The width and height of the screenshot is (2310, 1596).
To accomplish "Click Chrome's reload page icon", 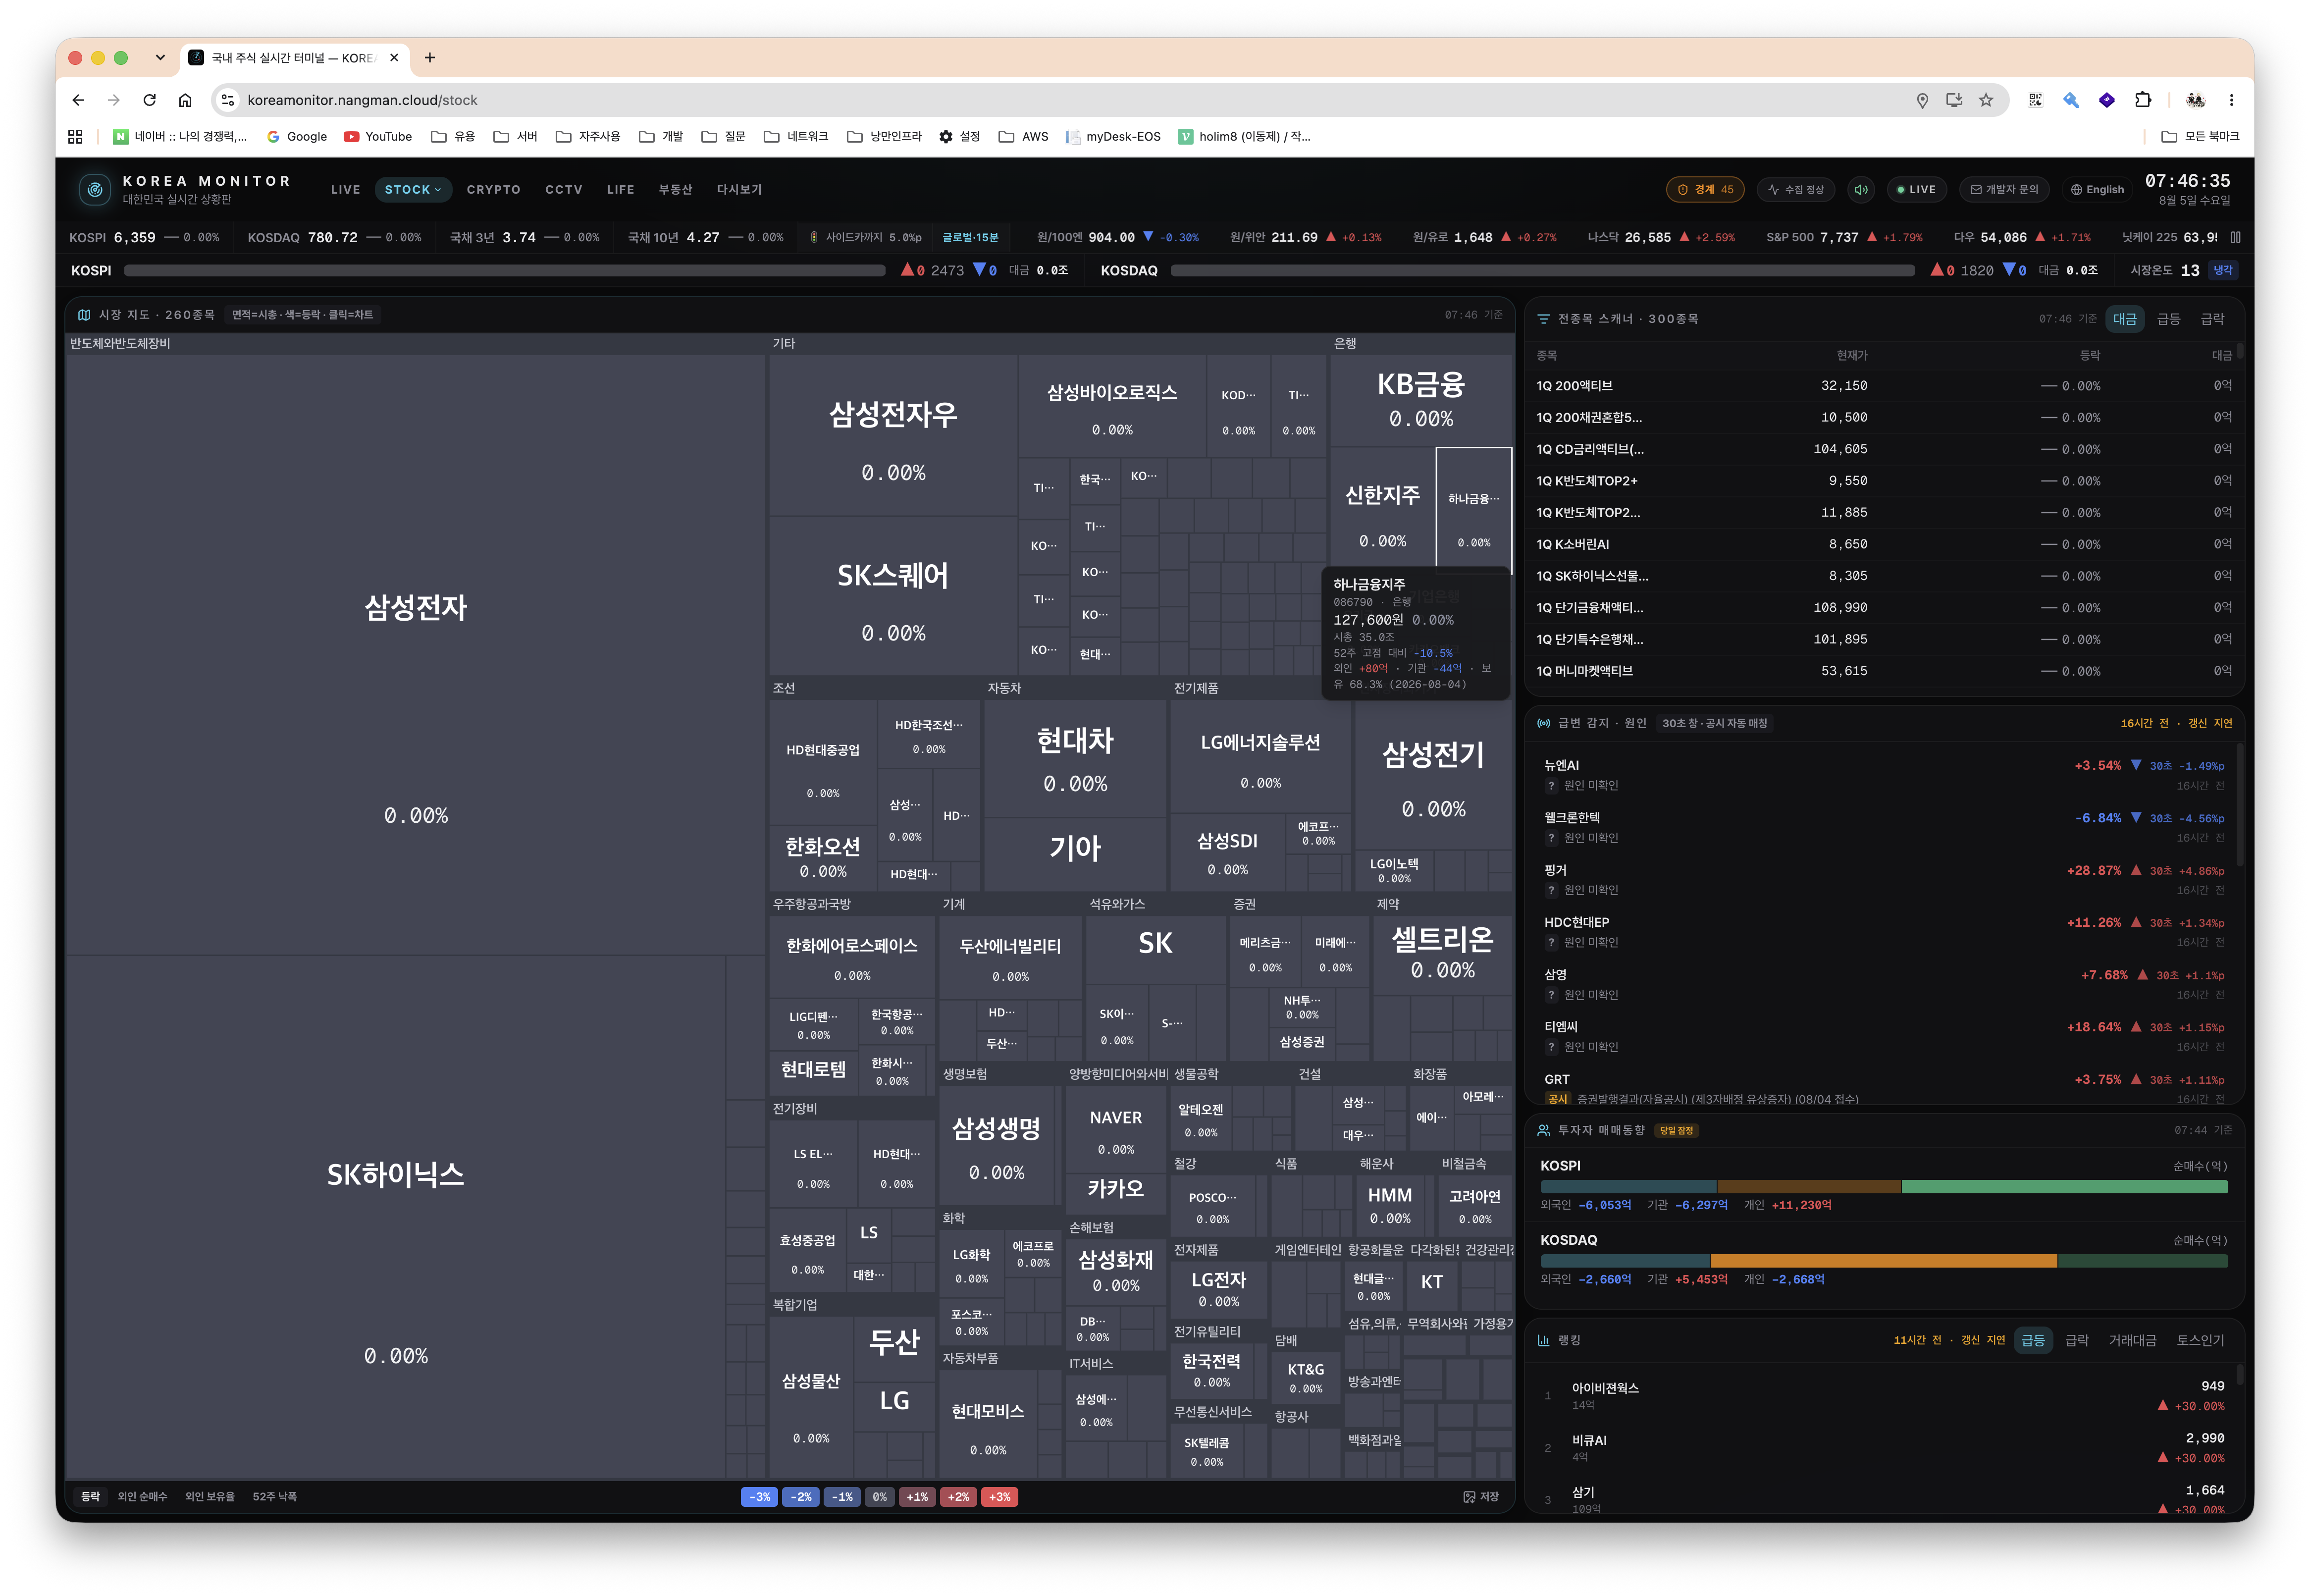I will 149,100.
